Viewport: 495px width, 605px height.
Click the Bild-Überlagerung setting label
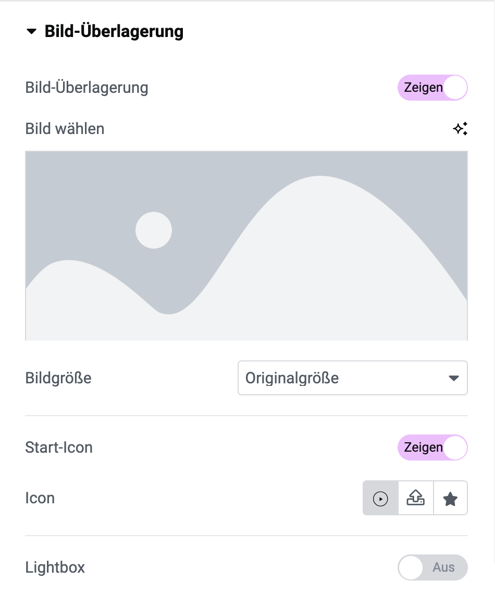point(86,88)
